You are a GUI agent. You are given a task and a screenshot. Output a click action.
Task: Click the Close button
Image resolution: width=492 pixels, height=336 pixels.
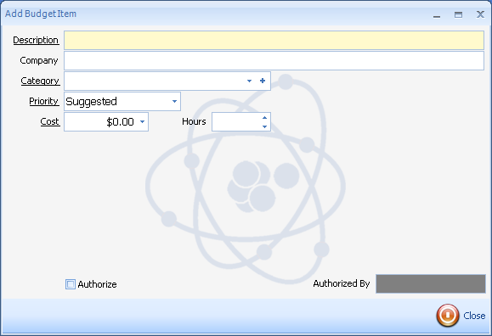(x=461, y=316)
